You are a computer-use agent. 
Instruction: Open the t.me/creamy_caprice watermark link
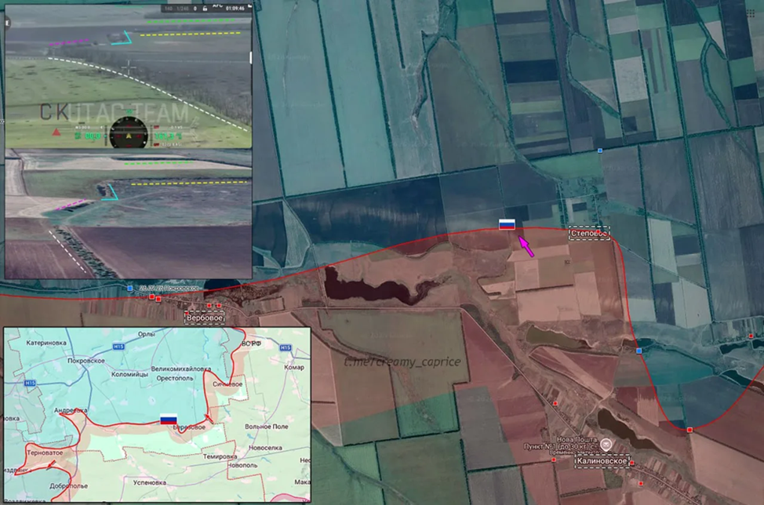[403, 361]
